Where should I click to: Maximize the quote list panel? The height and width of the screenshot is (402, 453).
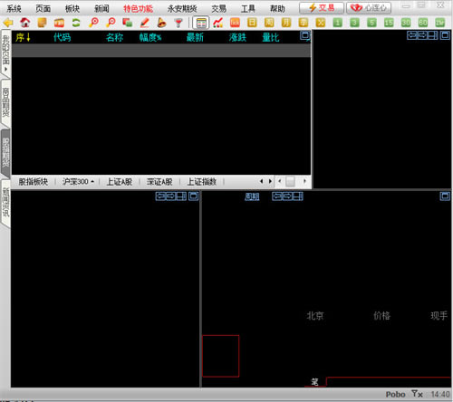coord(305,35)
